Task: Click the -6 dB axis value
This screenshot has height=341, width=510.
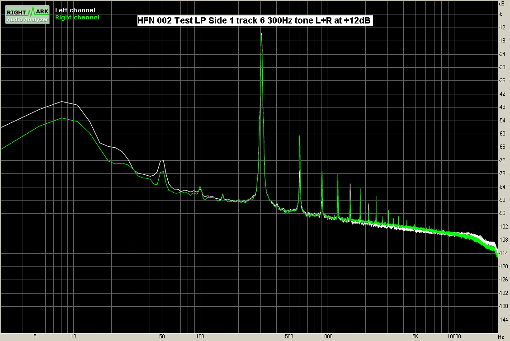Action: point(501,14)
